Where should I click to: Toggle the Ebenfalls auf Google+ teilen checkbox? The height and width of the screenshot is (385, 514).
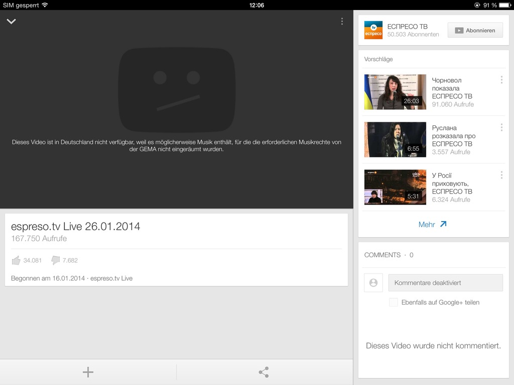394,302
